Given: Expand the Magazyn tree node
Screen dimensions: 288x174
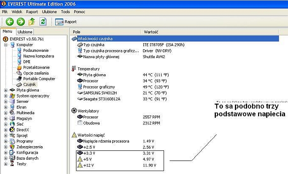Looking at the screenshot, I should [x=6, y=118].
